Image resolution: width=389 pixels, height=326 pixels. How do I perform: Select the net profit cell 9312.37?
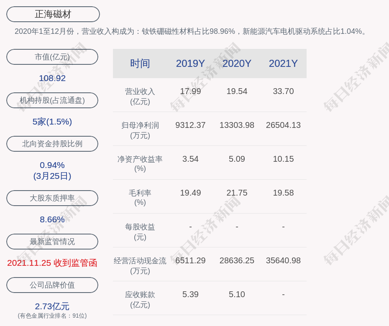tap(190, 125)
